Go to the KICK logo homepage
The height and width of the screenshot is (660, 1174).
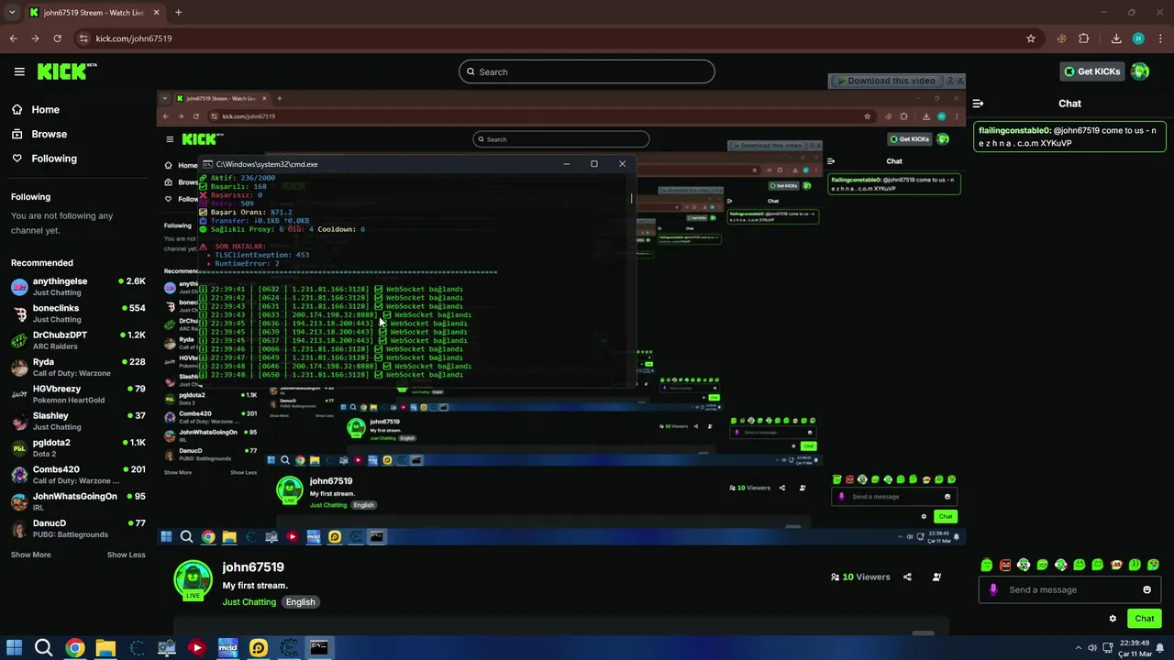67,71
